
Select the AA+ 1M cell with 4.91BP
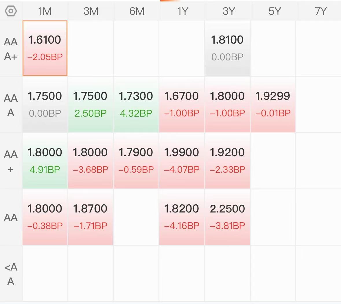(45, 161)
